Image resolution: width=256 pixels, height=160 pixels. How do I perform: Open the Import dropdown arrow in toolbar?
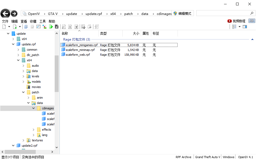[x=20, y=27]
